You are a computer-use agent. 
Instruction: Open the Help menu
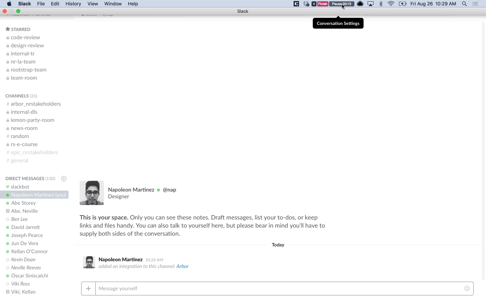click(133, 4)
